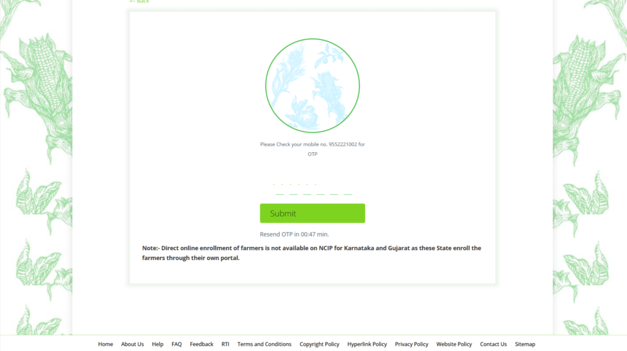Open the Sitemap footer link
The image size is (627, 351).
(525, 344)
